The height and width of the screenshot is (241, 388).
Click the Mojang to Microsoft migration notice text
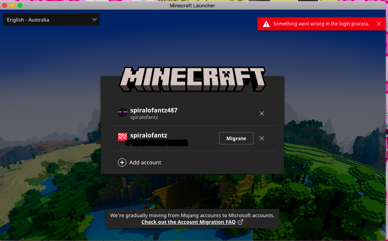coord(192,215)
